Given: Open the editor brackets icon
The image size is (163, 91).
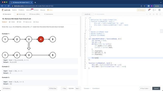Looking at the screenshot, I should tap(150, 14).
